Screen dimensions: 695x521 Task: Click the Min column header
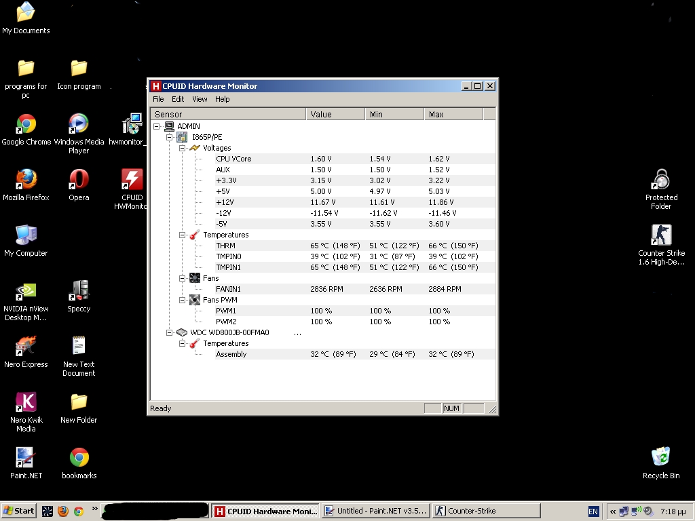[x=394, y=114]
